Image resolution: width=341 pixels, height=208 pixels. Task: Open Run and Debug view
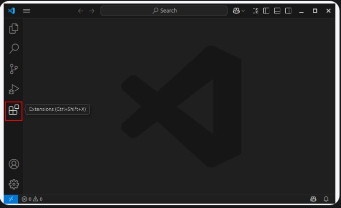(x=14, y=89)
